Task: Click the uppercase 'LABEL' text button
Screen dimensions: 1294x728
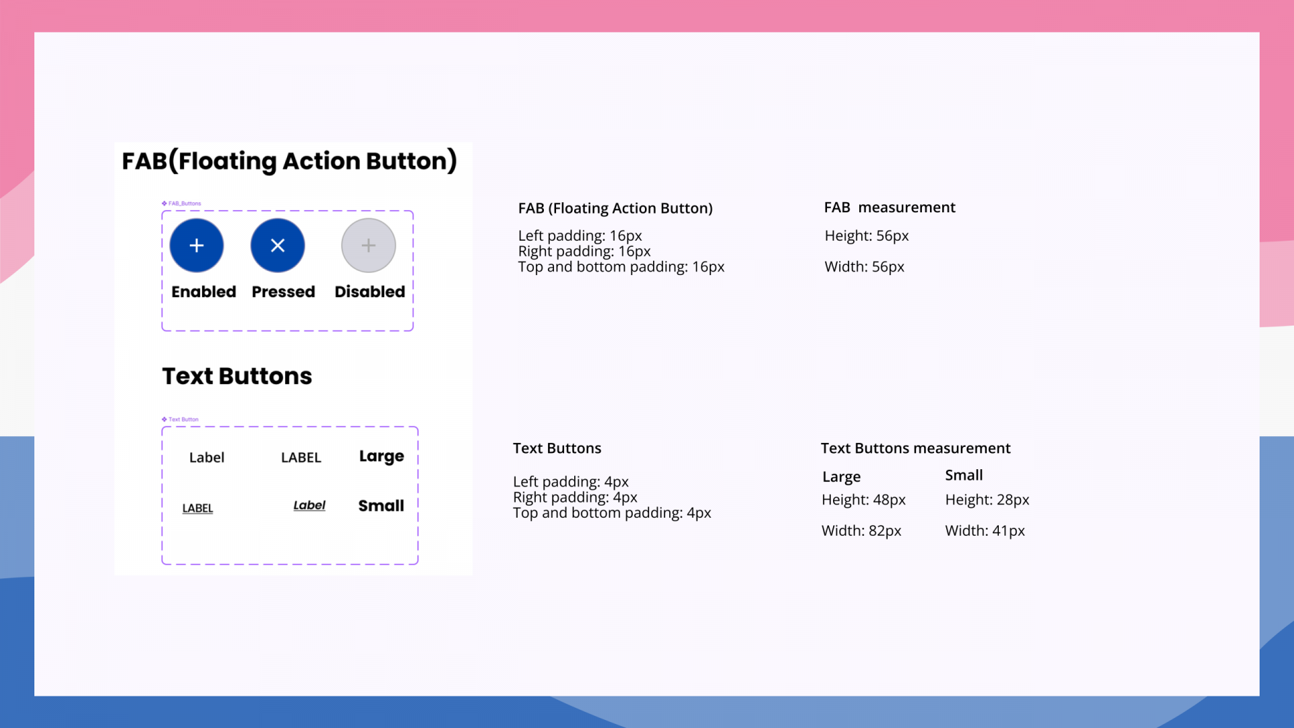Action: [301, 458]
